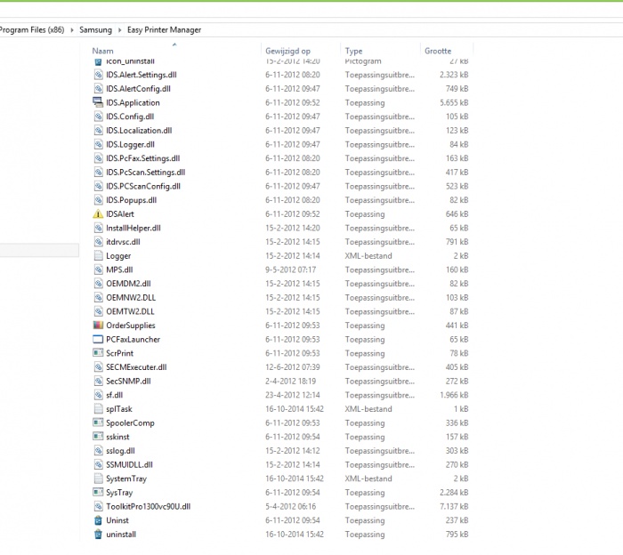
Task: Click the highlighted item in the navigation pane
Action: pos(39,250)
